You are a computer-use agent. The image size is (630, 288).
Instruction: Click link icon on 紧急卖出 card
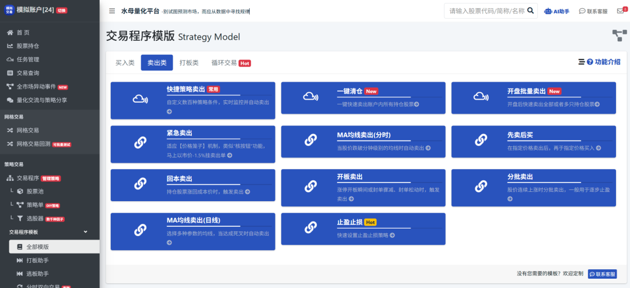click(x=140, y=142)
